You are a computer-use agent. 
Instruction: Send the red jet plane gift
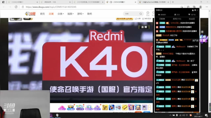click(x=118, y=107)
